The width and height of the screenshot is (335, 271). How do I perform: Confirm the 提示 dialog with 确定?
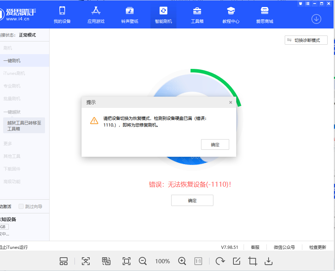click(x=215, y=144)
